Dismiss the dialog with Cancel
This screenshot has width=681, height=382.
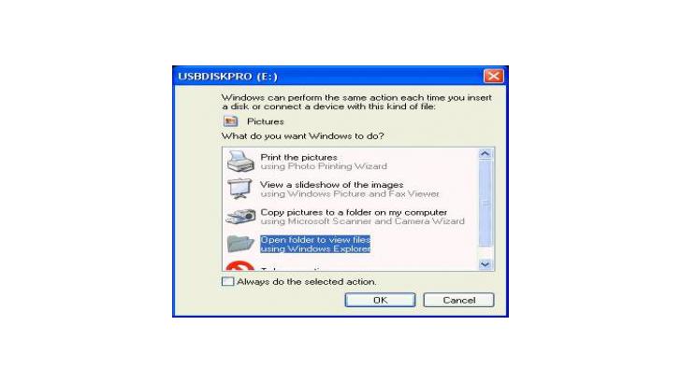pos(458,300)
